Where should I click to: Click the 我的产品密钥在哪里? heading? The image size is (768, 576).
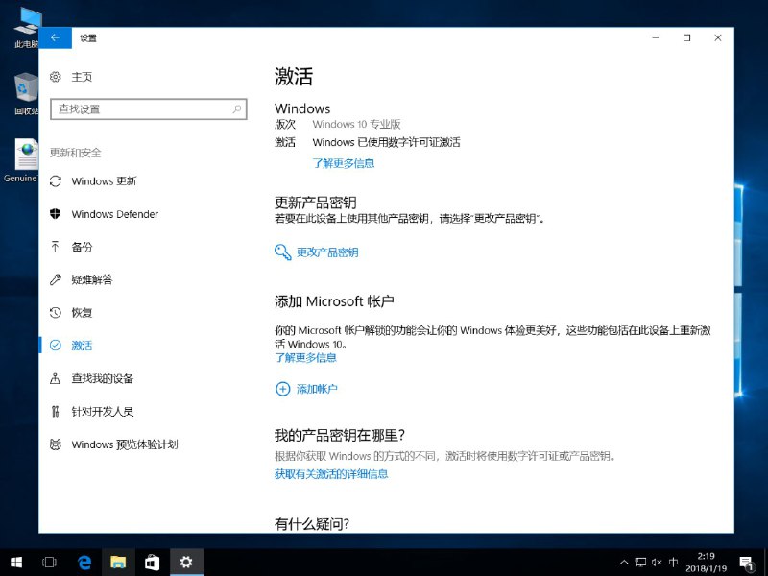(340, 435)
